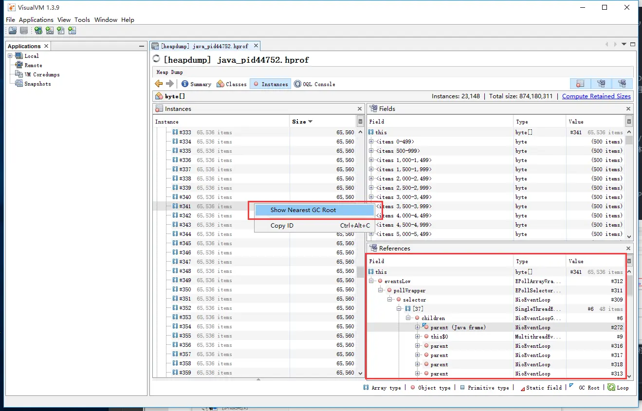Choose Copy ID from context menu
Screen dimensions: 642x411
coord(314,226)
